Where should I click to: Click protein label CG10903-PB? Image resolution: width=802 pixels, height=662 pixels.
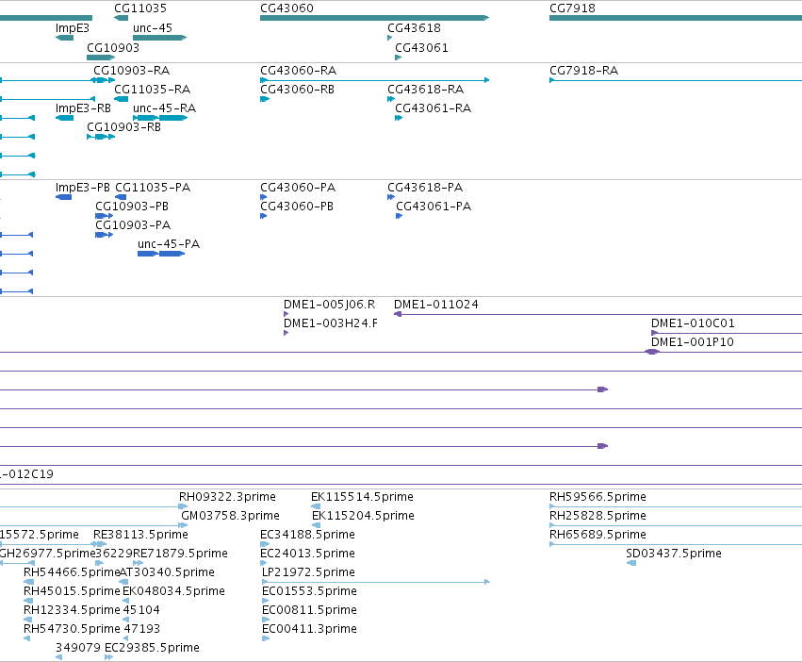[132, 207]
